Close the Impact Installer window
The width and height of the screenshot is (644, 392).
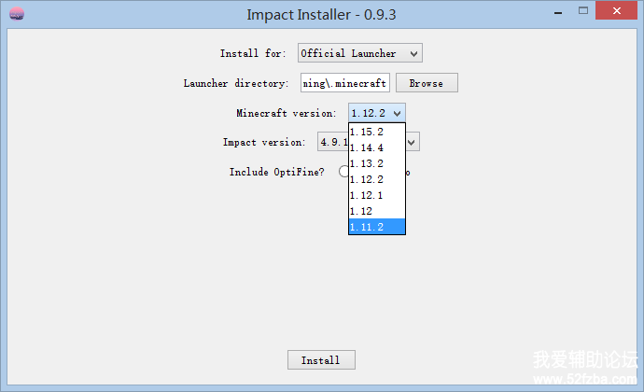(616, 10)
